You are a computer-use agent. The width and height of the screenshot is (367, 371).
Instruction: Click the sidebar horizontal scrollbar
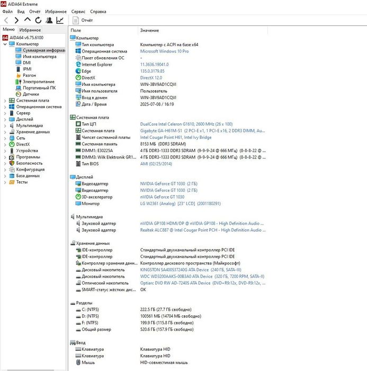(x=31, y=370)
